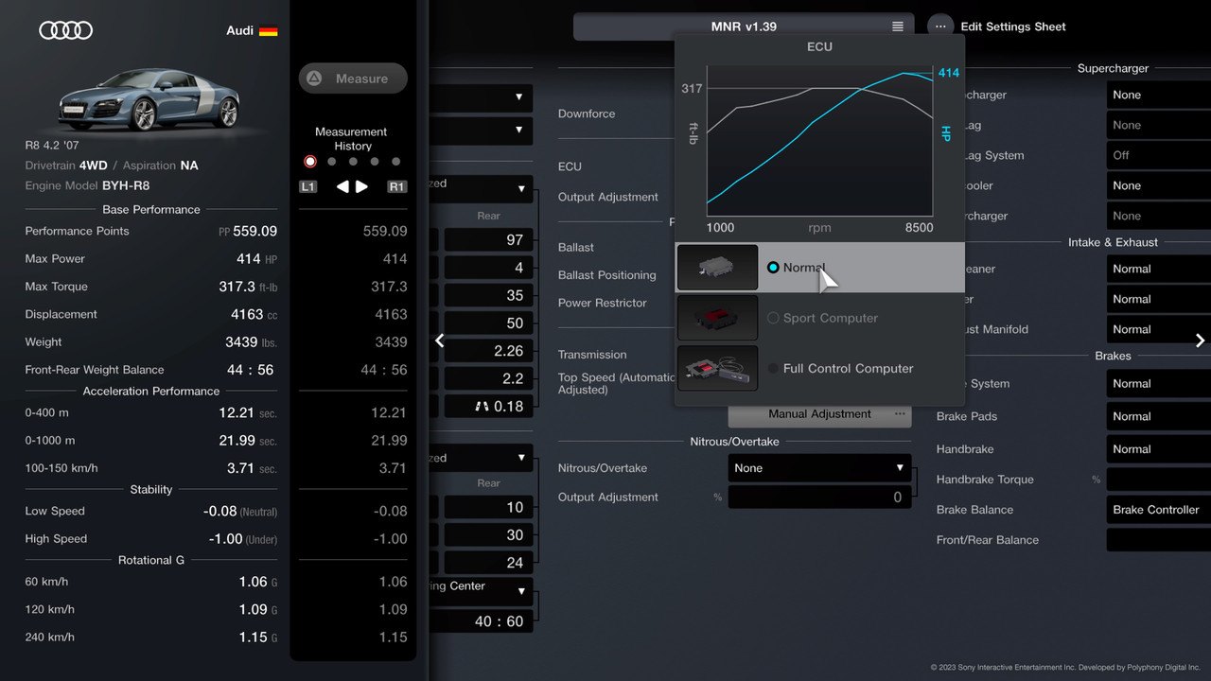Click the Measure button
Screen dimensions: 1211x681
pos(353,79)
